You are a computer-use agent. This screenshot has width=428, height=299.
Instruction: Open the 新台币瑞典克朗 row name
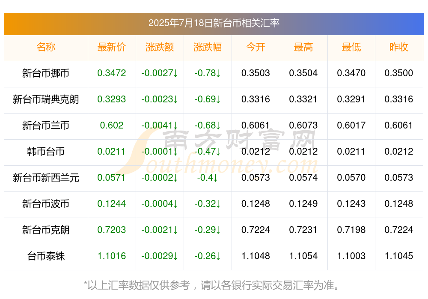click(x=46, y=99)
